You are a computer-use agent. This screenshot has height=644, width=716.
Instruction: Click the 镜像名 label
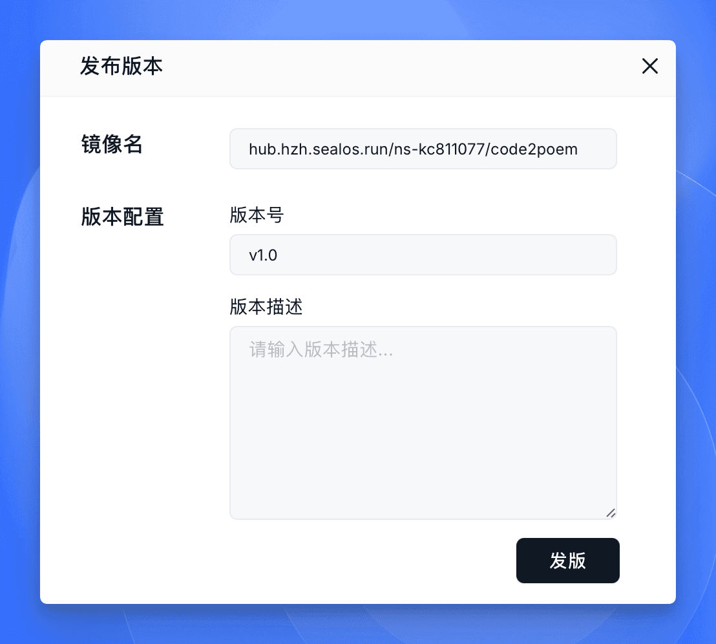pos(112,145)
